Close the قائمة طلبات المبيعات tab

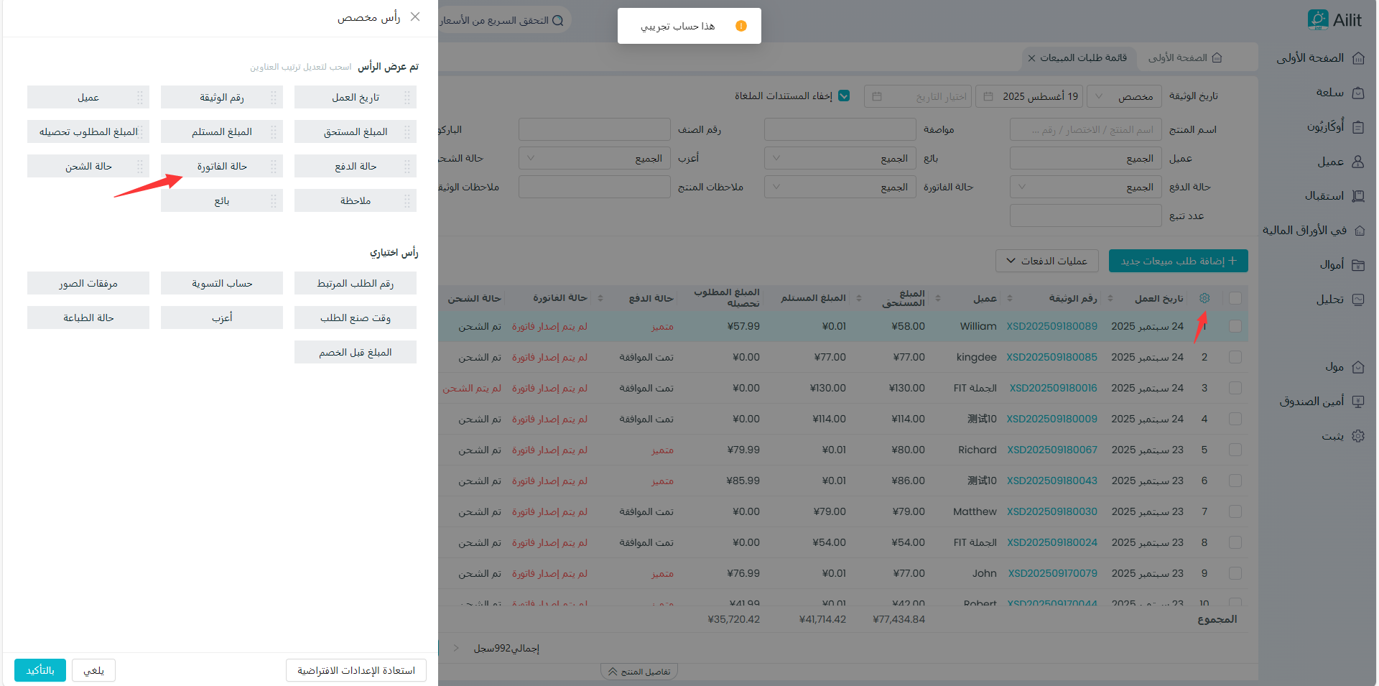pos(1032,58)
